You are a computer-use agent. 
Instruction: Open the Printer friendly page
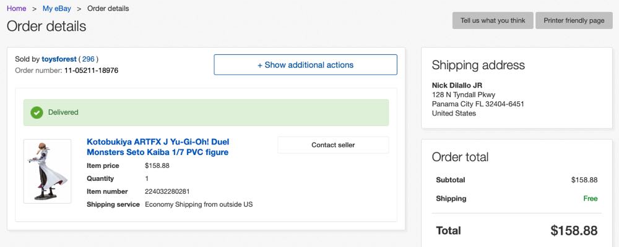(x=574, y=20)
